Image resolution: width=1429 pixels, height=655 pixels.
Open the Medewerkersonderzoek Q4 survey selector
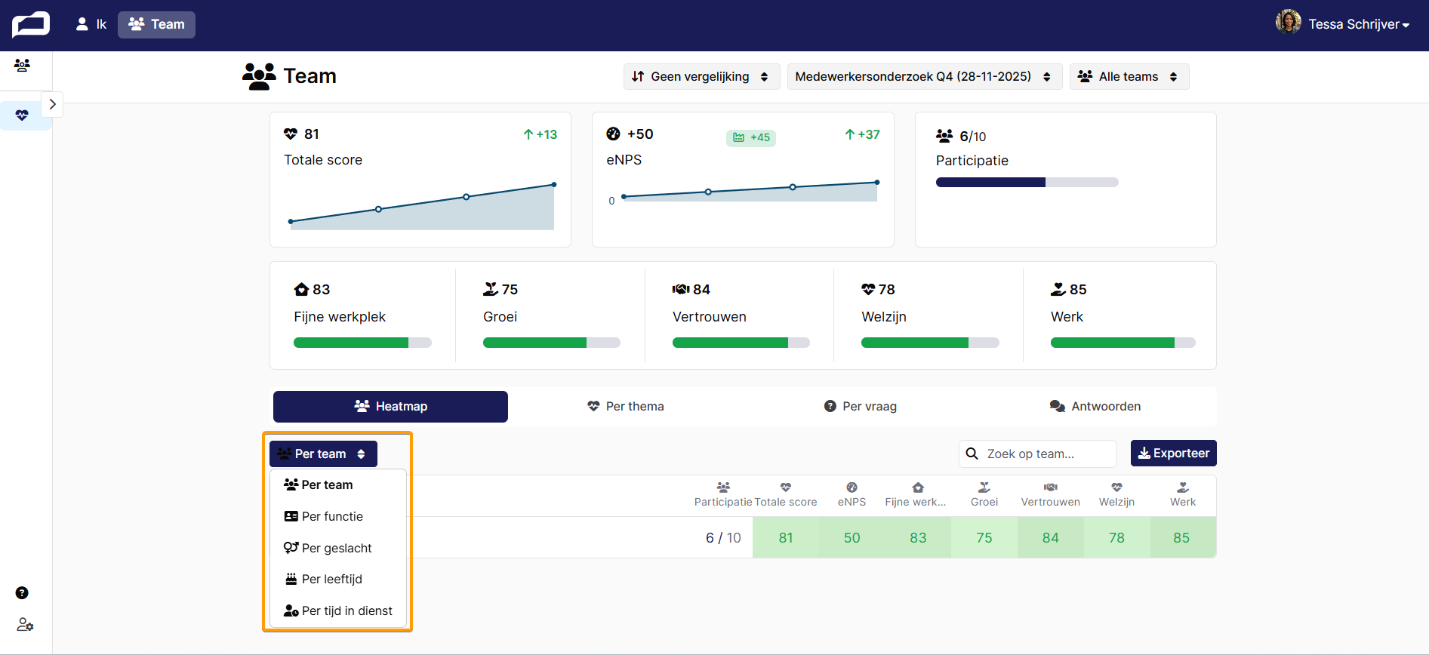(924, 76)
